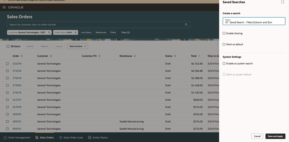Viewport: 289px width, 142px height.
Task: Switch to the Order Management tab
Action: tap(17, 137)
